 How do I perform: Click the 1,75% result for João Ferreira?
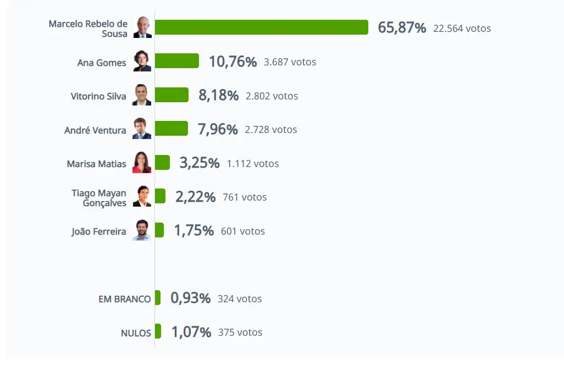coord(193,231)
